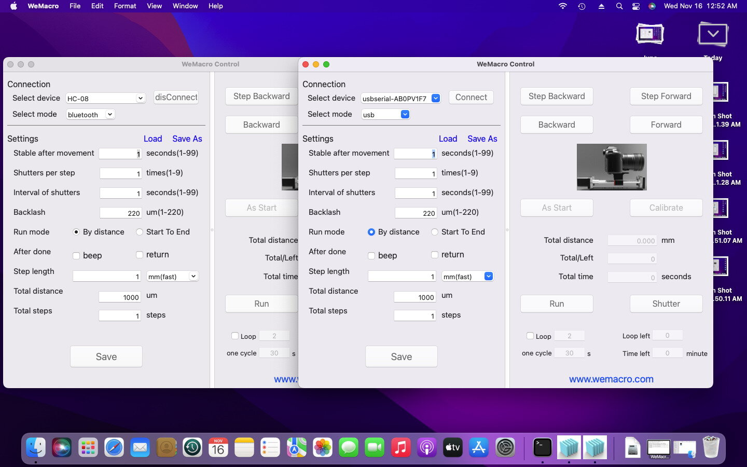This screenshot has height=467, width=747.
Task: Open Spotlight search in menu bar
Action: (x=619, y=6)
